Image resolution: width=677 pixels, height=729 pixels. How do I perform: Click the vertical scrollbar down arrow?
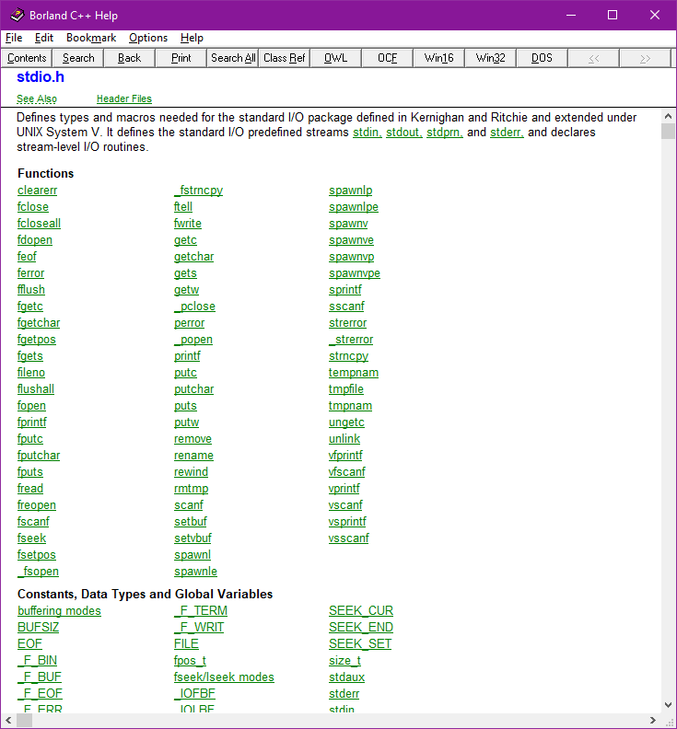pos(669,705)
